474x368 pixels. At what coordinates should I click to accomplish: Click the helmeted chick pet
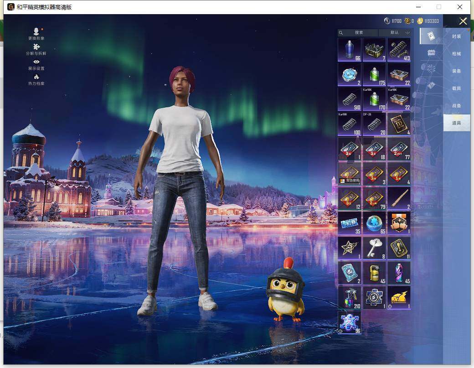pos(285,290)
